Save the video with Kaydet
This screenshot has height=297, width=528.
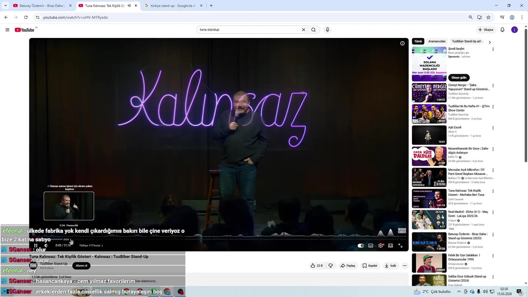pos(370,266)
